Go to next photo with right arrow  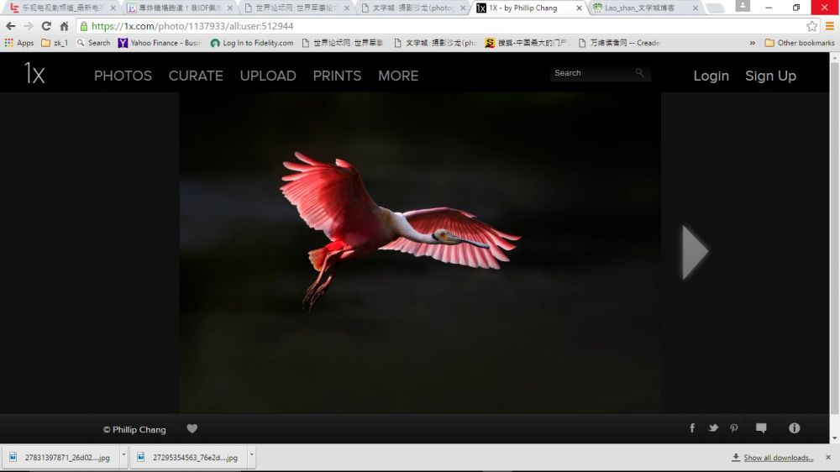tap(695, 251)
